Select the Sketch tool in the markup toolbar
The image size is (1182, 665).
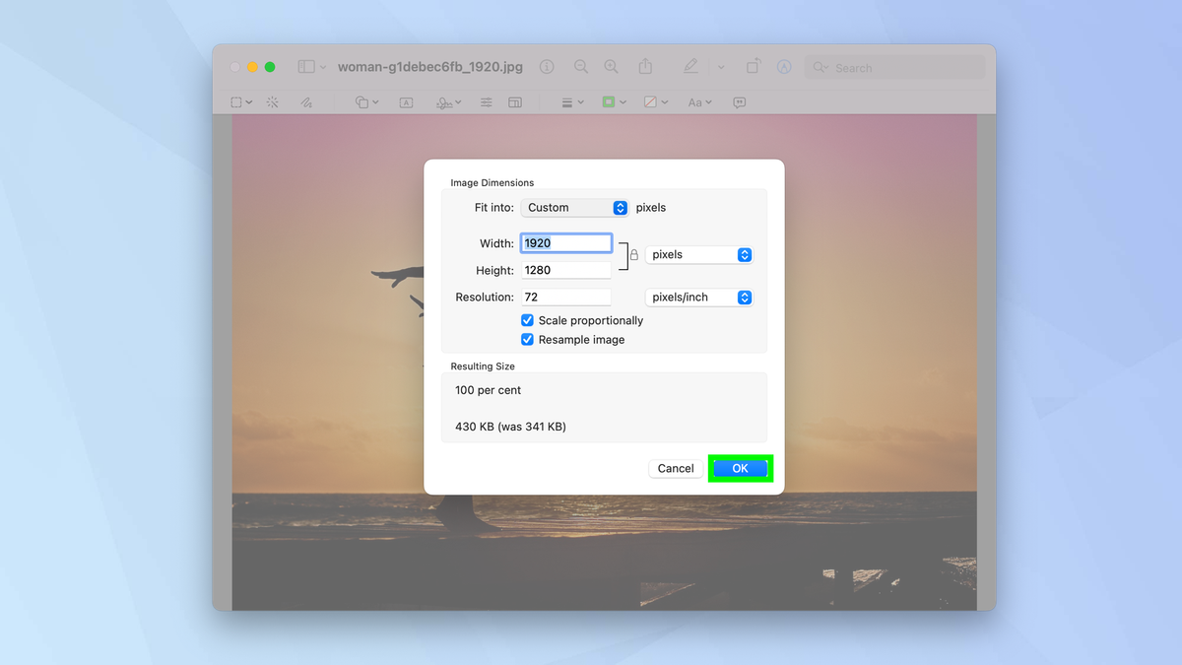[306, 101]
